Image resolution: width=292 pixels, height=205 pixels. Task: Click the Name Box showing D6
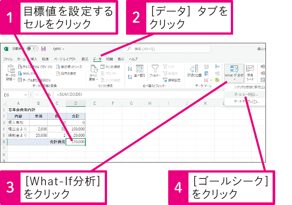(x=13, y=95)
